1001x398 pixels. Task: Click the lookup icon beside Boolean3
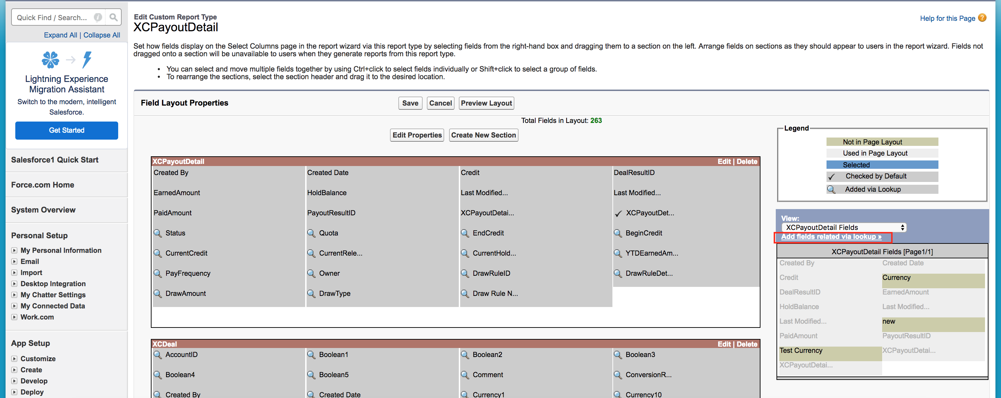pyautogui.click(x=618, y=355)
